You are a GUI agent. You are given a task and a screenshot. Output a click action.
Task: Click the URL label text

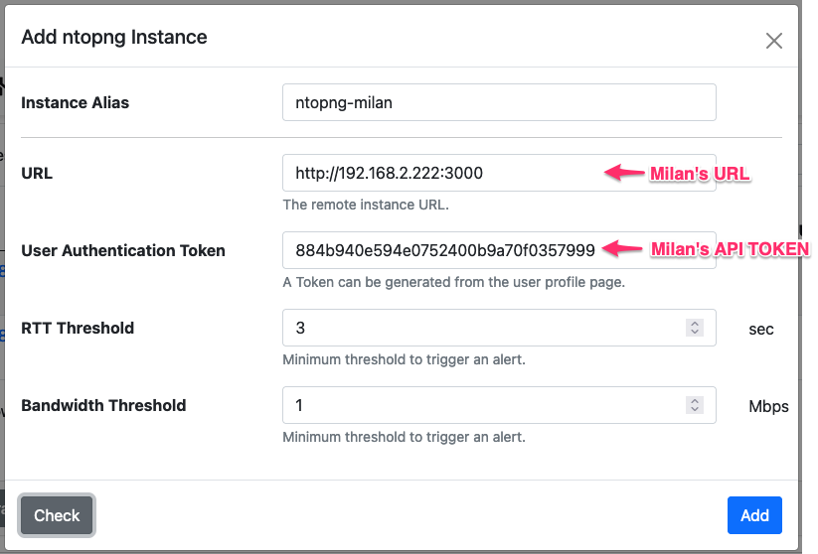click(37, 173)
